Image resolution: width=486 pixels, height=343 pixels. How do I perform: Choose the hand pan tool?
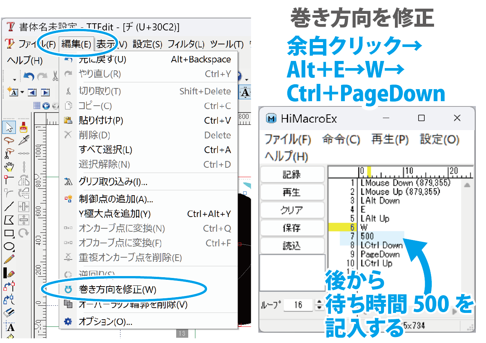9,166
